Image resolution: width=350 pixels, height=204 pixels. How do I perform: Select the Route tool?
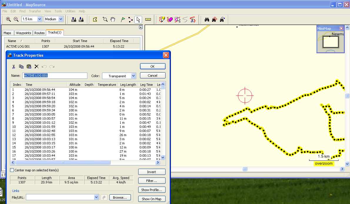[130, 19]
